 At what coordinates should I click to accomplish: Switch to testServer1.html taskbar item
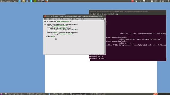(x=99, y=94)
